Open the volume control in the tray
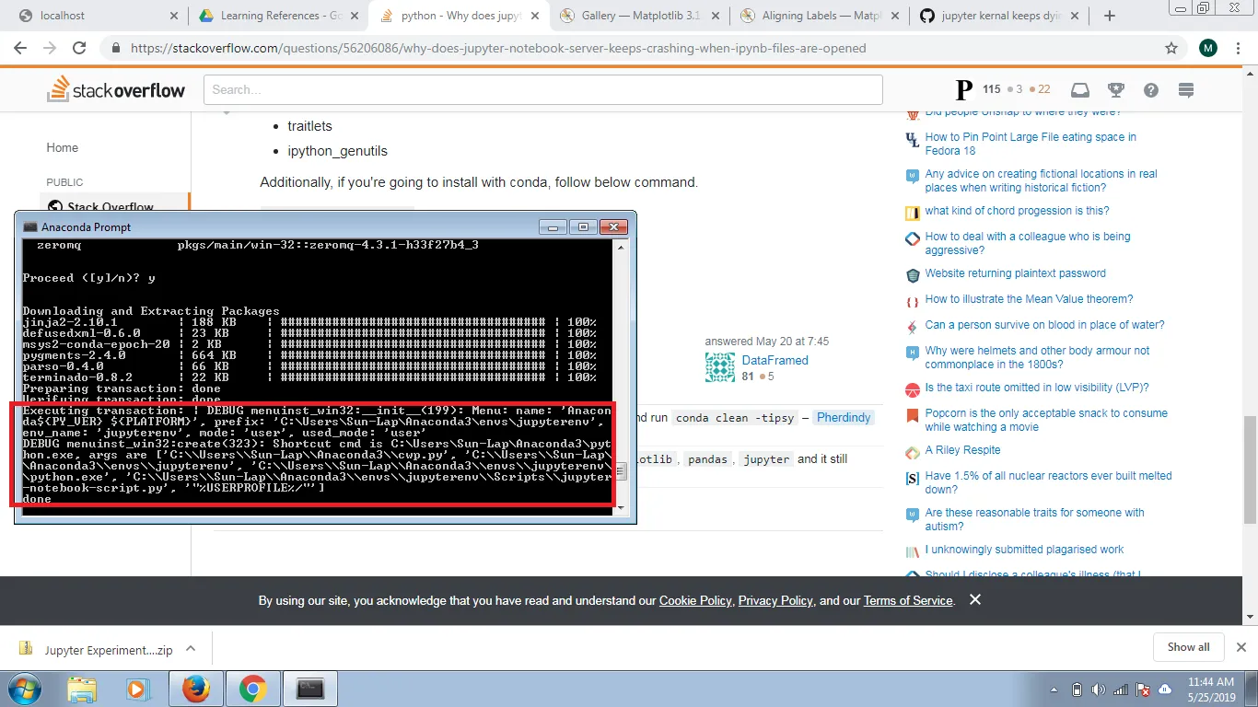Screen dimensions: 1258x707 click(1098, 690)
